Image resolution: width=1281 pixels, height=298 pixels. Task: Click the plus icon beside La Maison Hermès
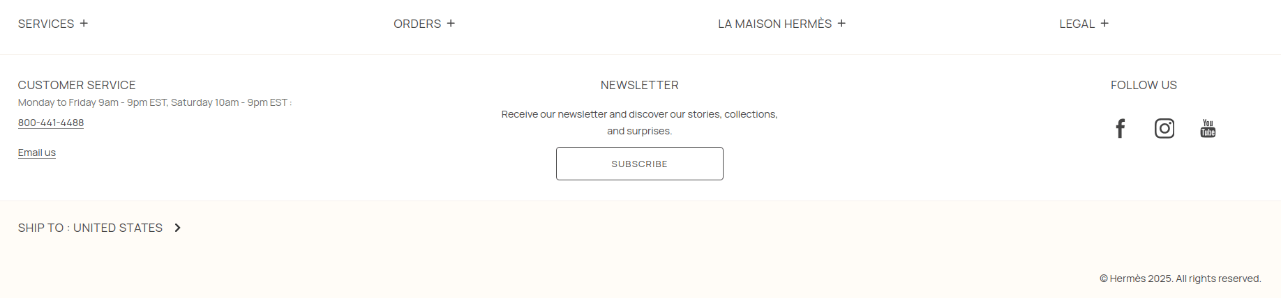pyautogui.click(x=841, y=24)
